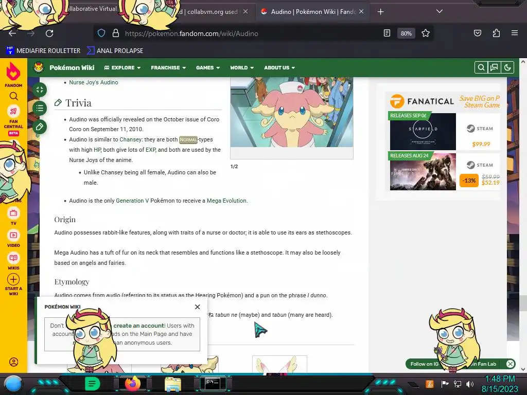
Task: Open the EXP link in Trivia
Action: (150, 150)
